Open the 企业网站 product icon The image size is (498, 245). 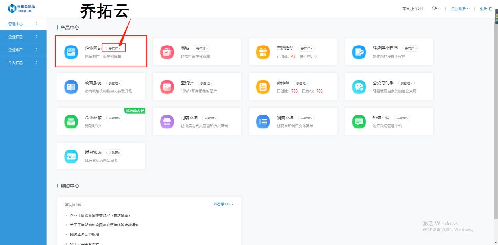click(71, 51)
